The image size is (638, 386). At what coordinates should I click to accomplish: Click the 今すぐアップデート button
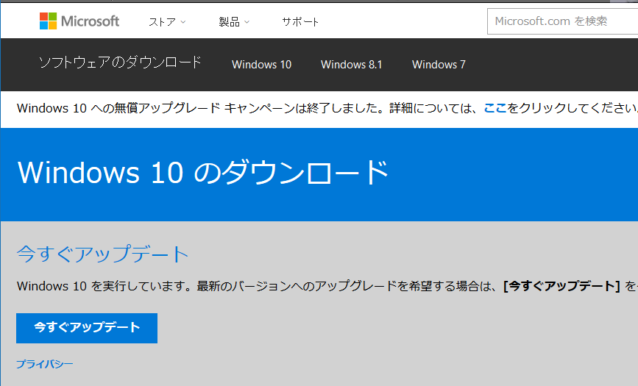(x=87, y=328)
